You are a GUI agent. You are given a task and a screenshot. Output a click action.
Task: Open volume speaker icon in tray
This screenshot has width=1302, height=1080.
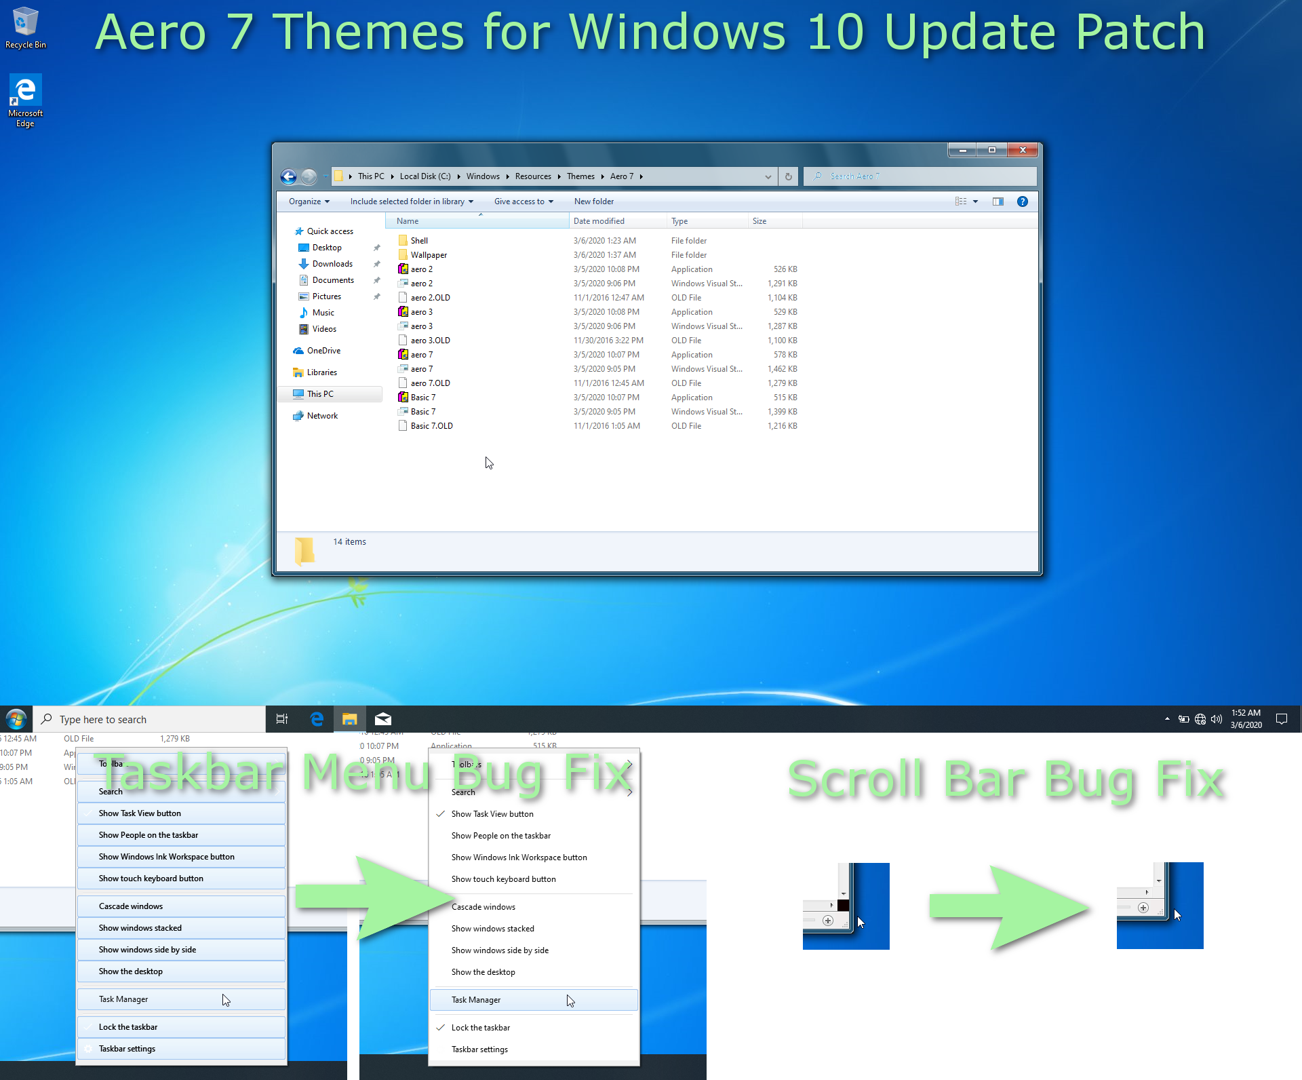tap(1217, 719)
